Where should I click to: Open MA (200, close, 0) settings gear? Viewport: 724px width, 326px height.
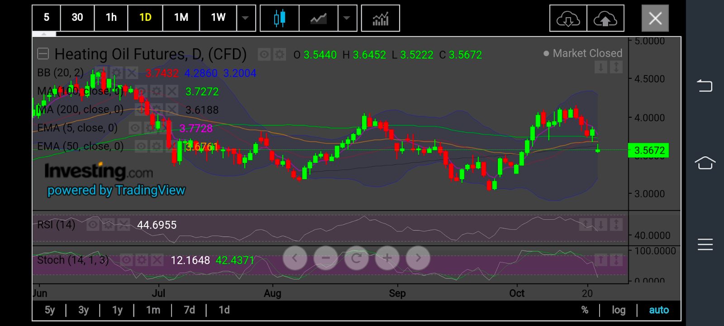coord(157,110)
